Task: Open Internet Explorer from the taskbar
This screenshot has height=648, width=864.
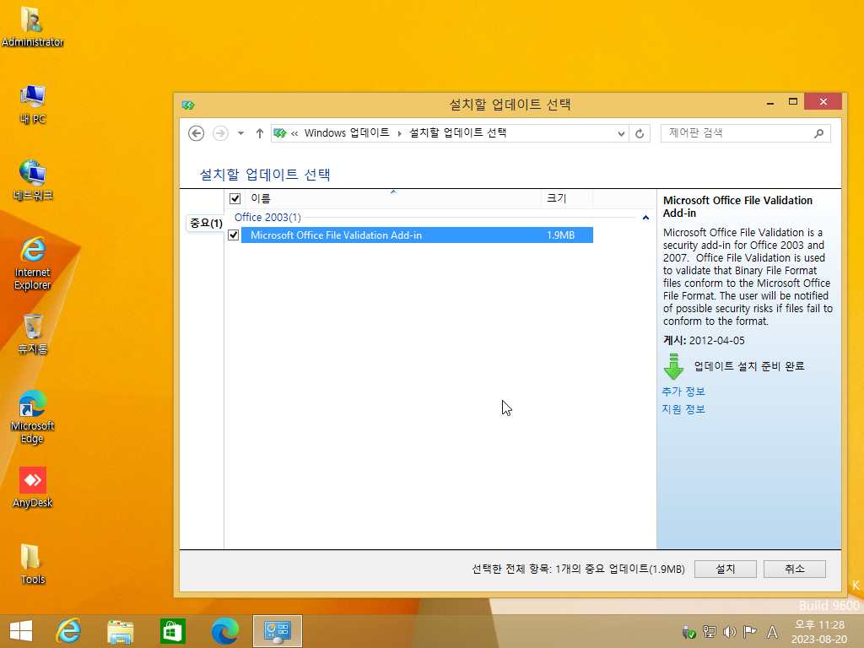Action: [x=68, y=631]
